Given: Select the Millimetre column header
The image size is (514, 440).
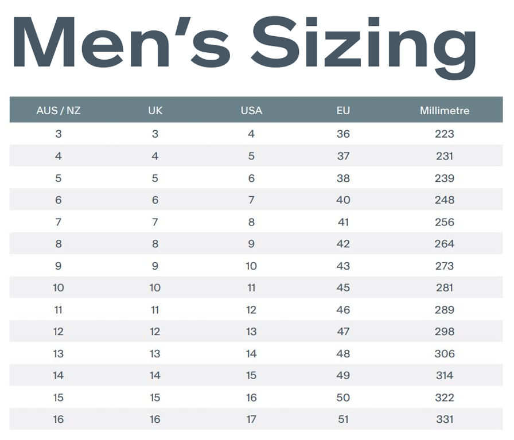Looking at the screenshot, I should pos(445,111).
